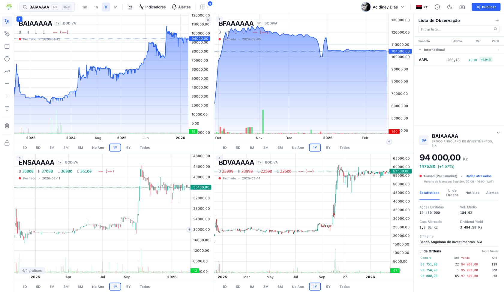Close the BAIAAAAA chart panel
Screen dimensions: 504x292
208,20
